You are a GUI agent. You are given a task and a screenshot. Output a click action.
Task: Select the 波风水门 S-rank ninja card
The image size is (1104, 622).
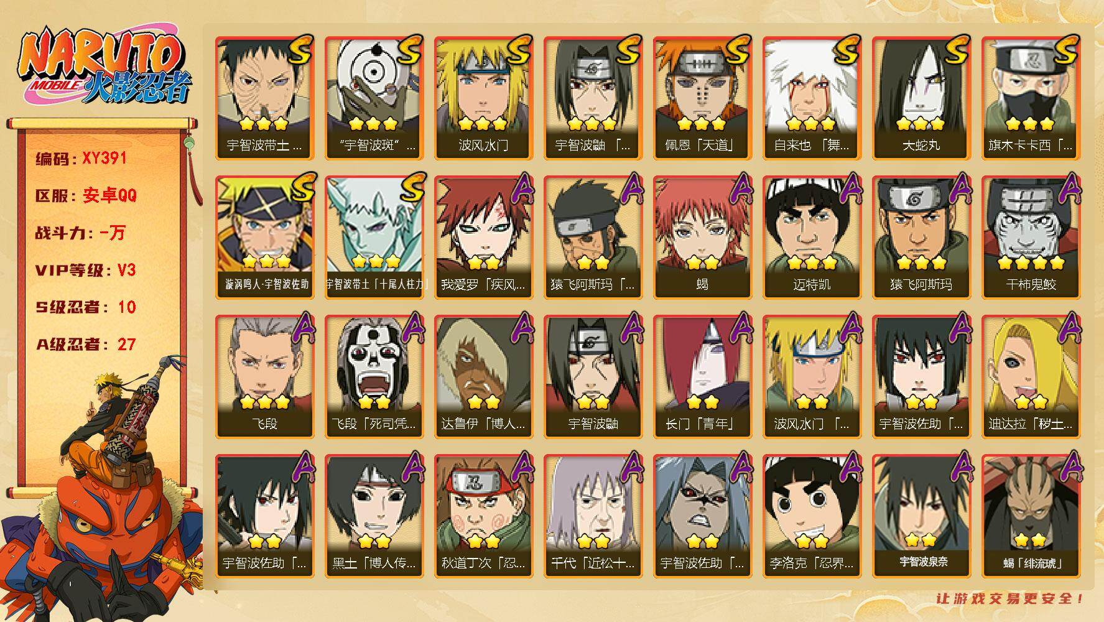(x=483, y=98)
